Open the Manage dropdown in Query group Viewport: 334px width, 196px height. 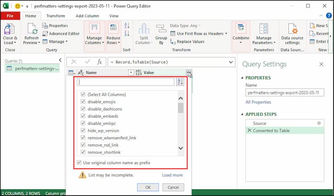pyautogui.click(x=55, y=42)
